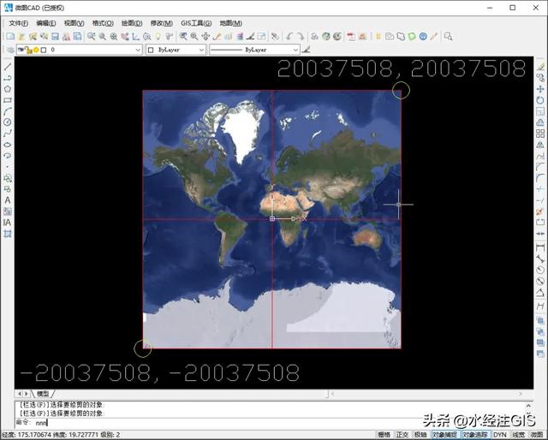Toggle 线宽 lineweight in status bar

[519, 434]
